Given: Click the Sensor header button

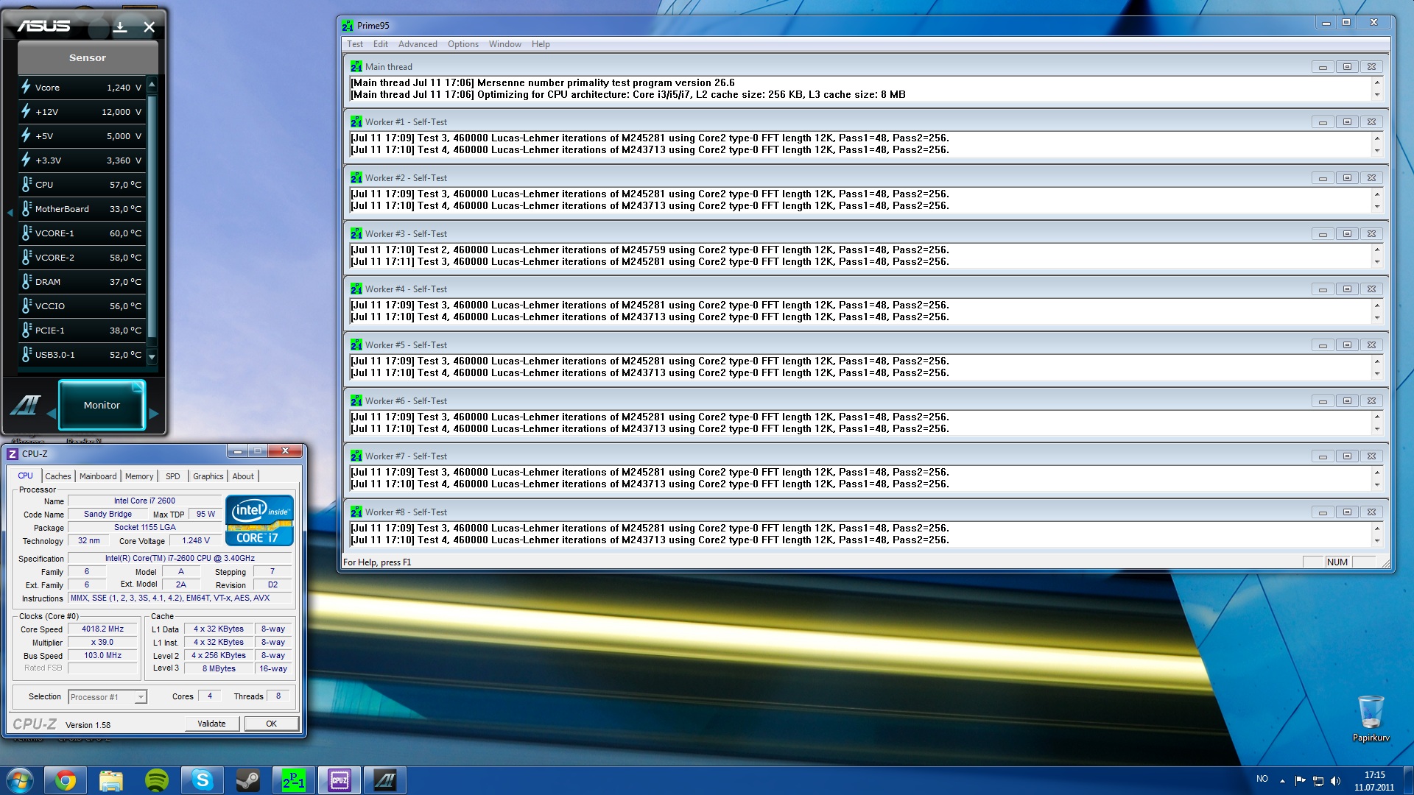Looking at the screenshot, I should click(x=88, y=57).
